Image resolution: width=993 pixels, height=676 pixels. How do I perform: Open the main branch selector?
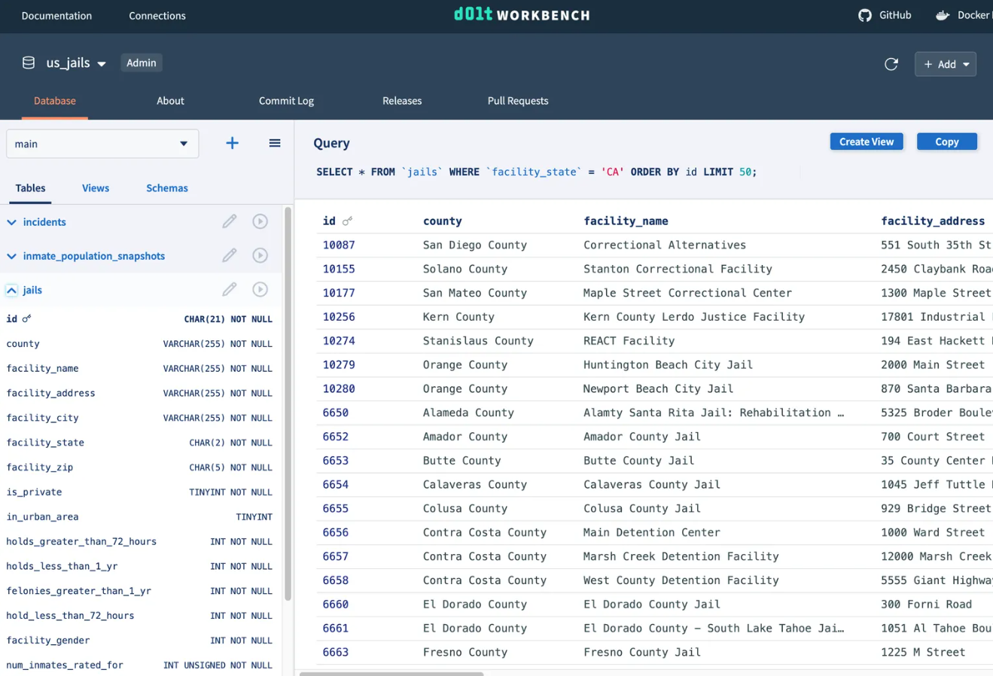click(x=102, y=144)
